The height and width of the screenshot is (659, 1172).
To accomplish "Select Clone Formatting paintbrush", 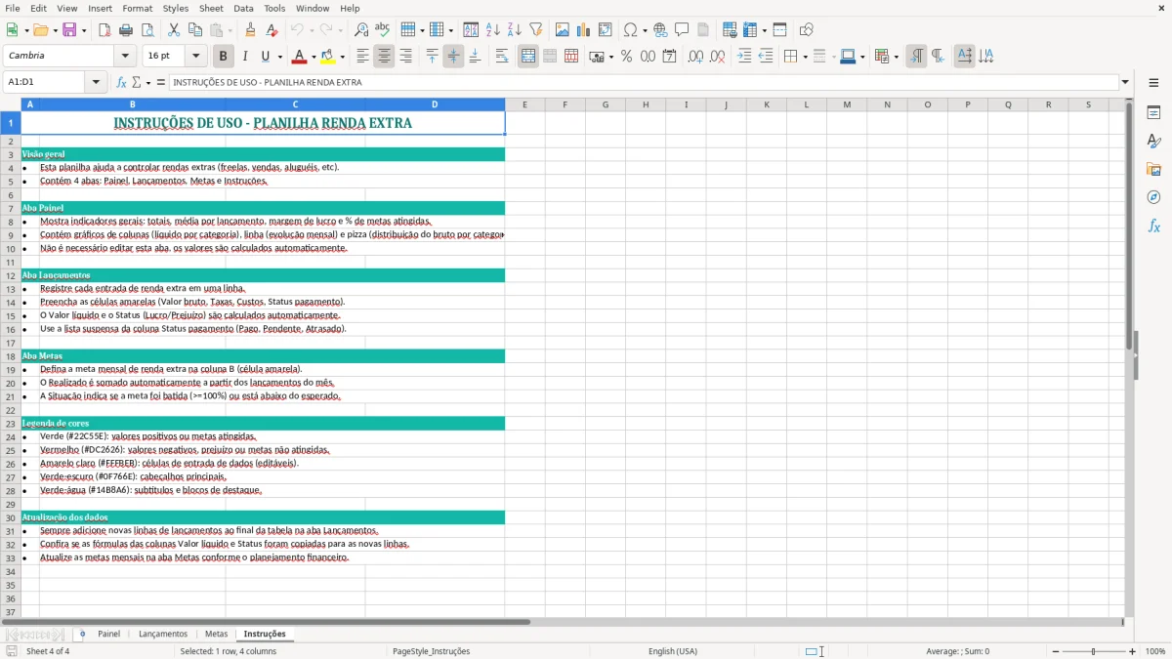I will [250, 30].
